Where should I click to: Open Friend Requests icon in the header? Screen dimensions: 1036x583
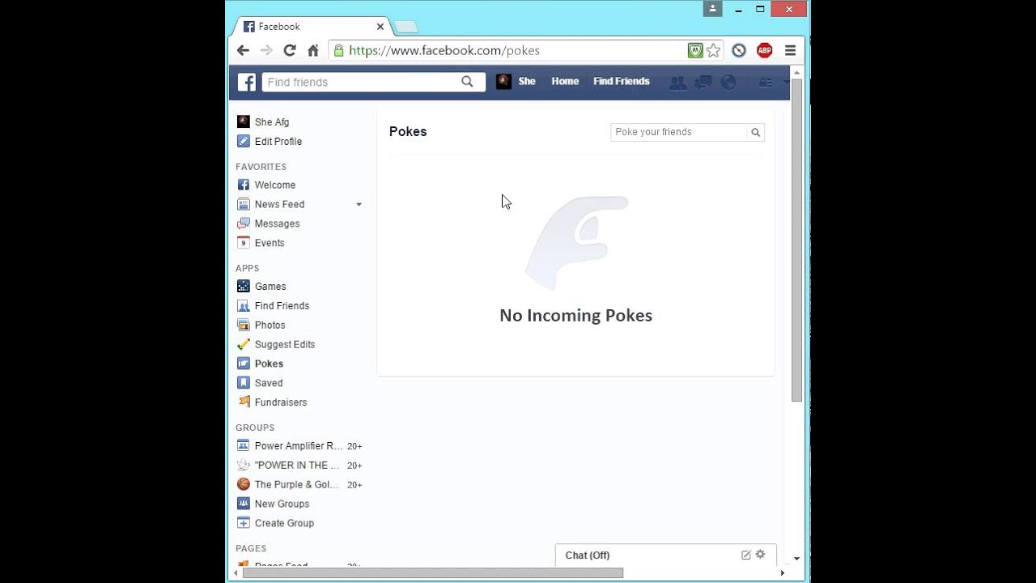click(678, 82)
